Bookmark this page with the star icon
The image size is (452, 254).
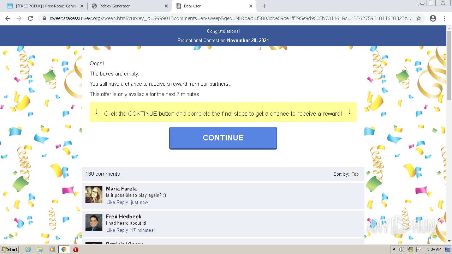[x=419, y=18]
